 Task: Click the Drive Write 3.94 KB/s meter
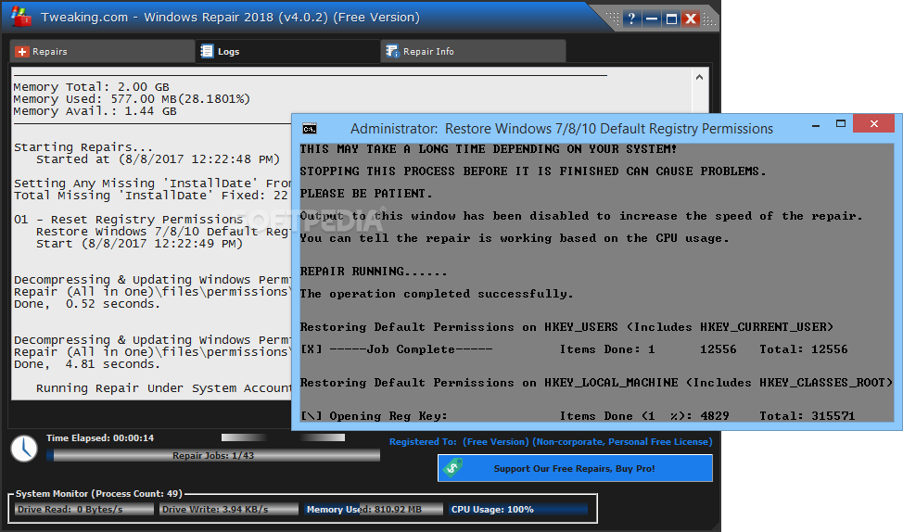tap(229, 509)
